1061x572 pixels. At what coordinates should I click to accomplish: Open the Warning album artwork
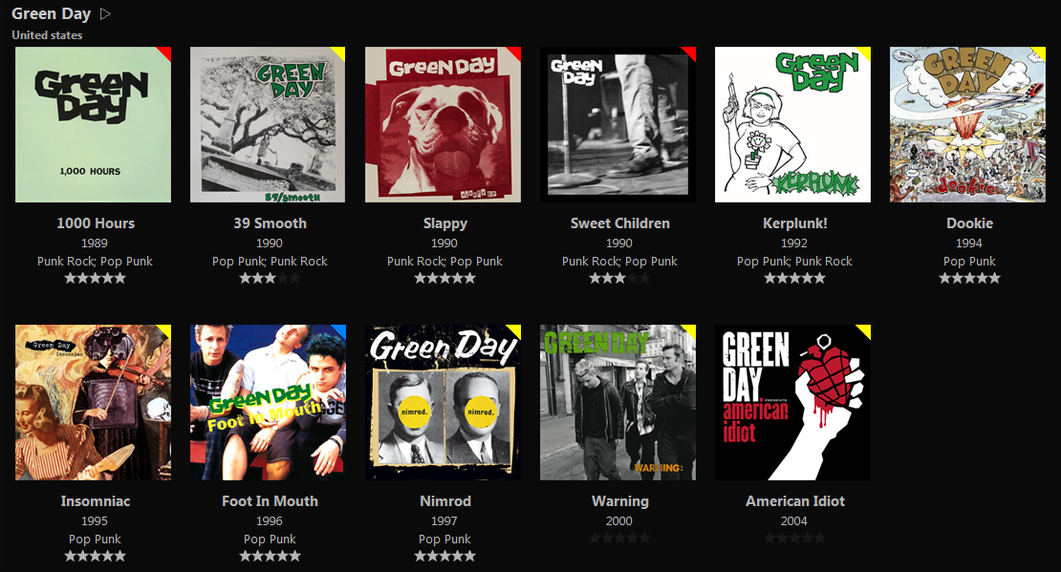[617, 402]
